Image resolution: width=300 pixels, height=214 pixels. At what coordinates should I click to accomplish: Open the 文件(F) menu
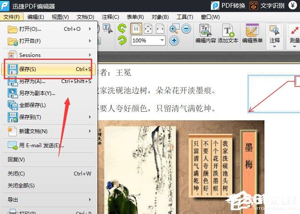(x=12, y=17)
